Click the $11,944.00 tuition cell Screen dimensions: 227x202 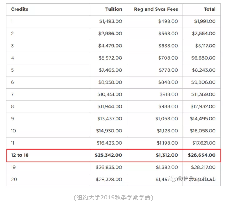coord(109,106)
